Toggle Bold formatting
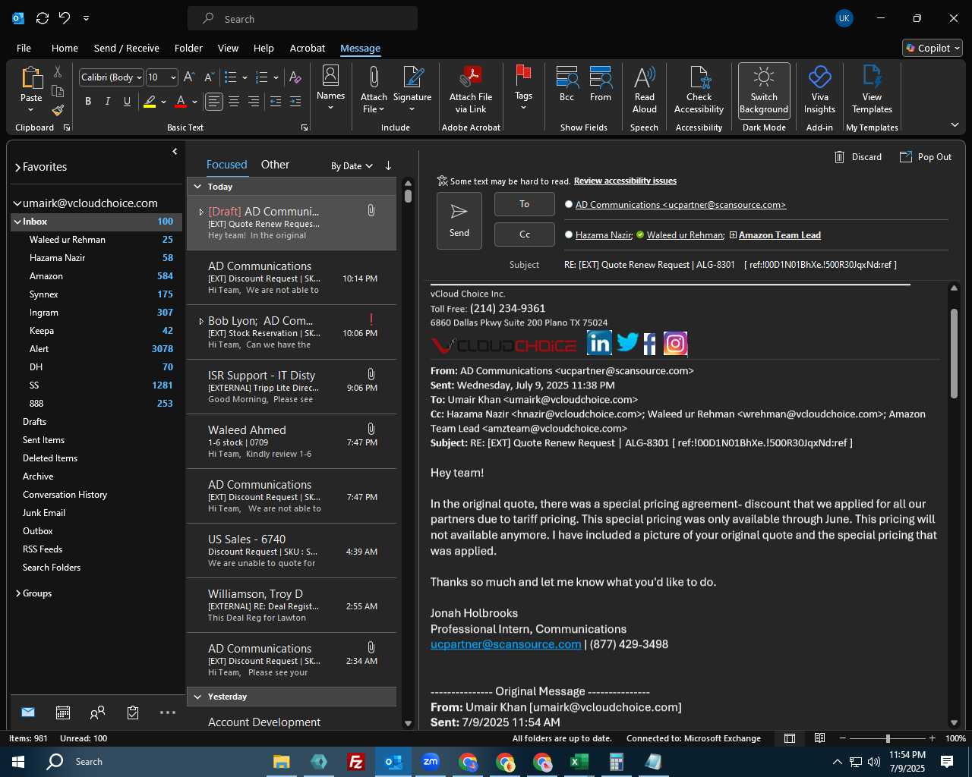972x777 pixels. point(88,102)
